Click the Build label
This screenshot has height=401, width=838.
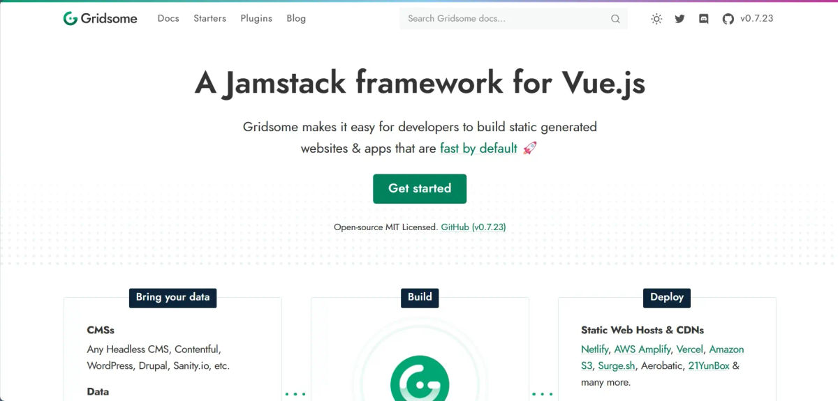[x=420, y=297]
